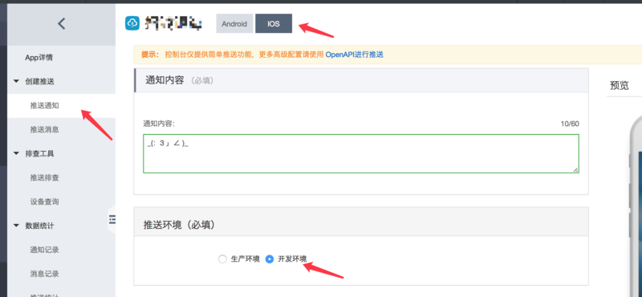Click the 通知内容 (必填) section header
Screen dimensions: 642x297
coord(361,80)
